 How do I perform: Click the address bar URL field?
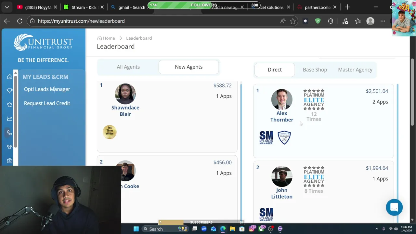156,21
